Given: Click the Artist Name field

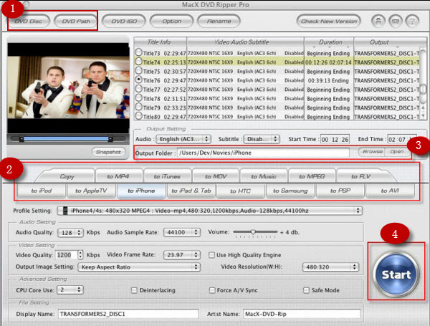Looking at the screenshot, I should [x=302, y=314].
